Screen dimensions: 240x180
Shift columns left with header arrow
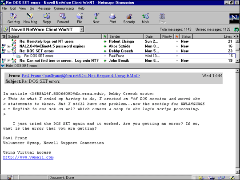tap(235, 36)
